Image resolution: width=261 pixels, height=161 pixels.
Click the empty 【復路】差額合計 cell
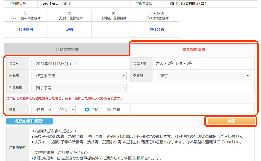[x=113, y=30]
